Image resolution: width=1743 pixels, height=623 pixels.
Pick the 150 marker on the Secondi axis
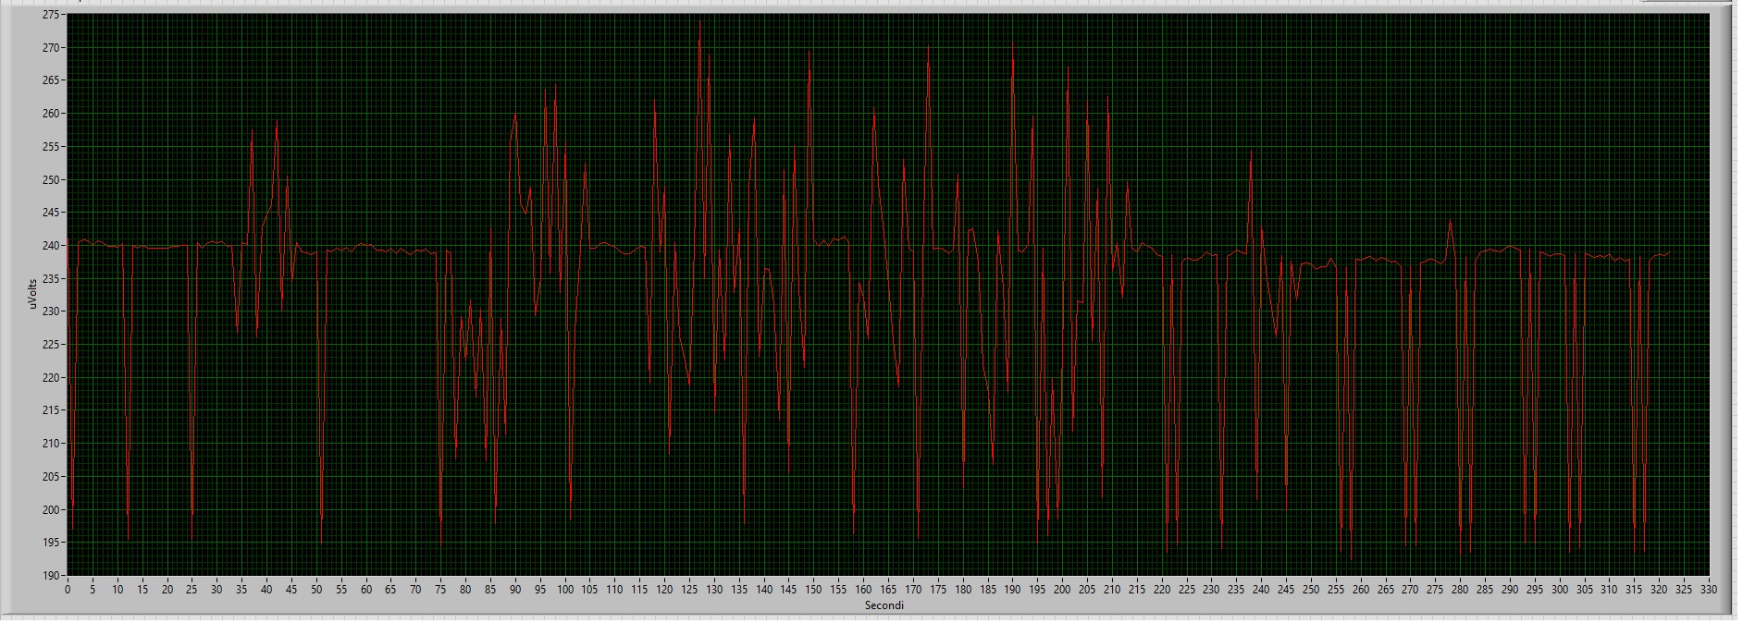[813, 589]
